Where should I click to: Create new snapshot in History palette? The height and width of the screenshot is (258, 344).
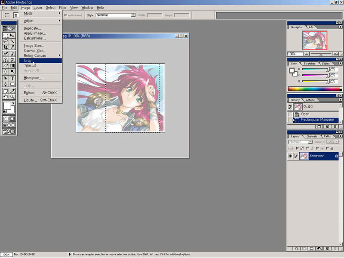pyautogui.click(x=327, y=126)
